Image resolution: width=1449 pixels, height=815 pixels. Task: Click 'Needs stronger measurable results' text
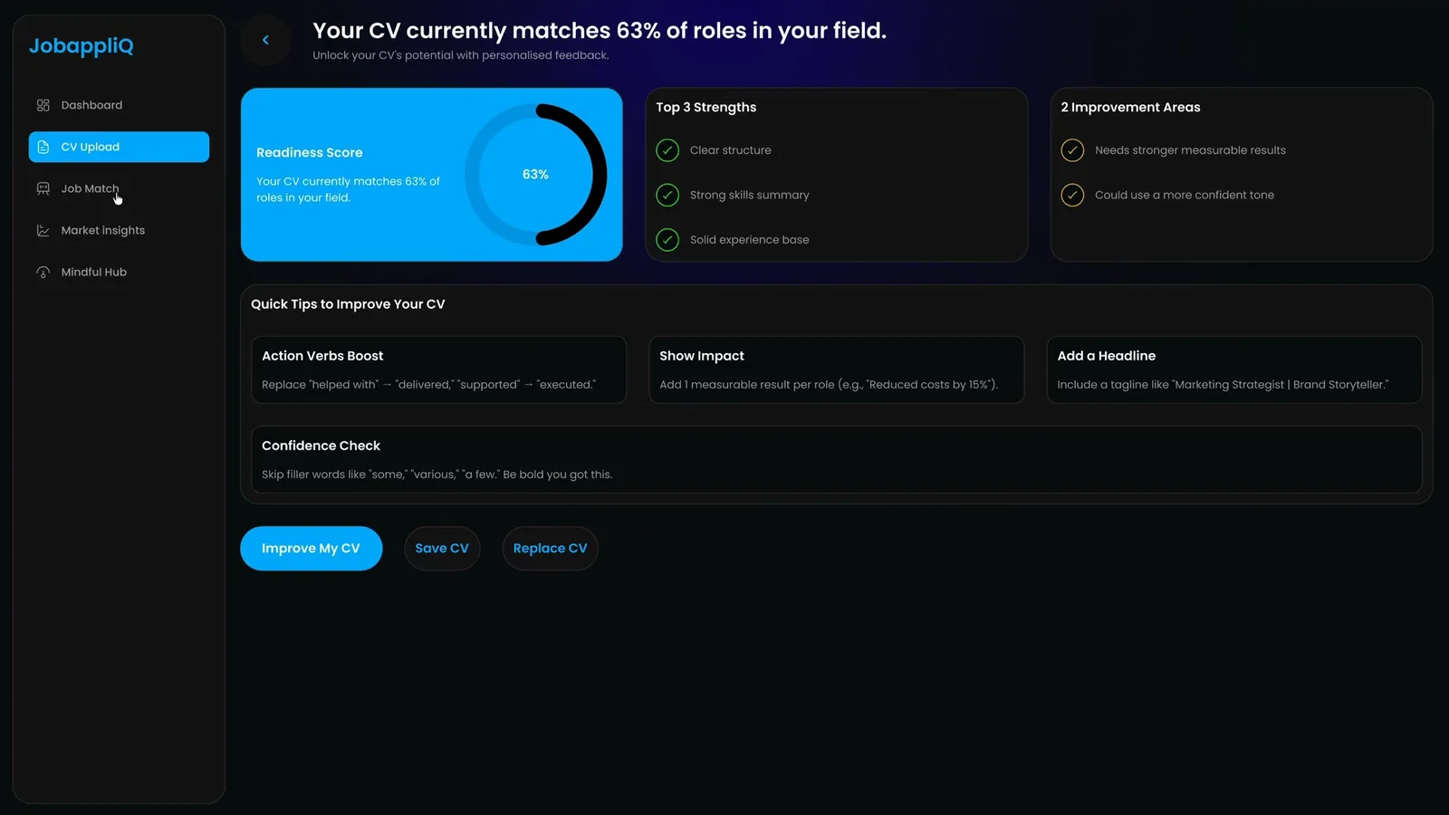click(1190, 150)
